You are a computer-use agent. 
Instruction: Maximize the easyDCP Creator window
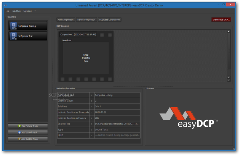224,5
